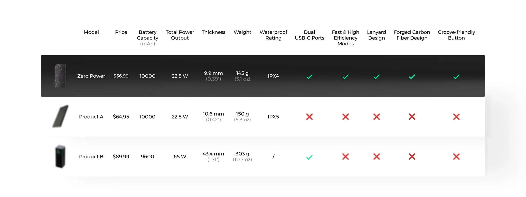Click Product B's Groove-friendly Button red cross
Image resolution: width=526 pixels, height=197 pixels.
click(x=456, y=156)
